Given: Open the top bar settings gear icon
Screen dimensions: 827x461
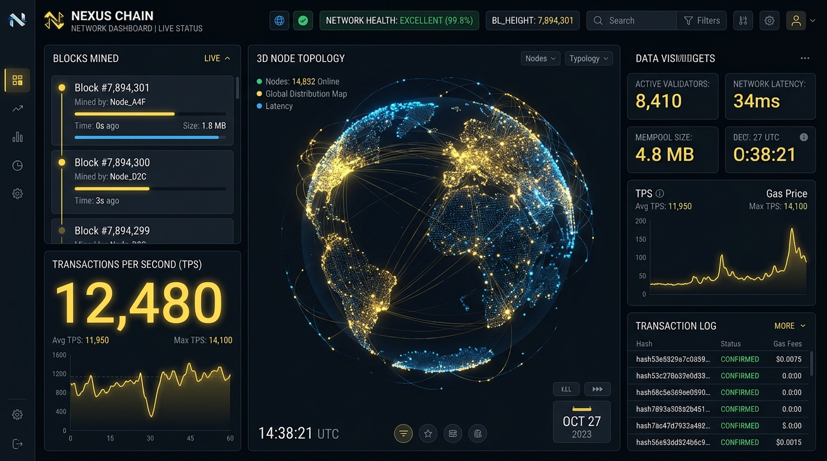Looking at the screenshot, I should click(769, 20).
